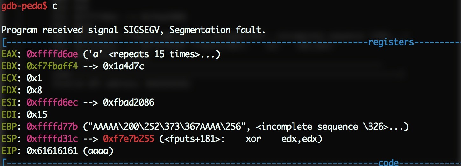Select the registers section header
The image size is (461, 166).
tap(391, 42)
